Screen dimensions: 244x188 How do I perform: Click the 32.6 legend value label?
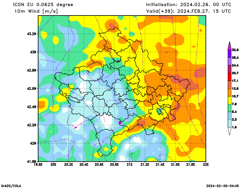pyautogui.click(x=235, y=50)
